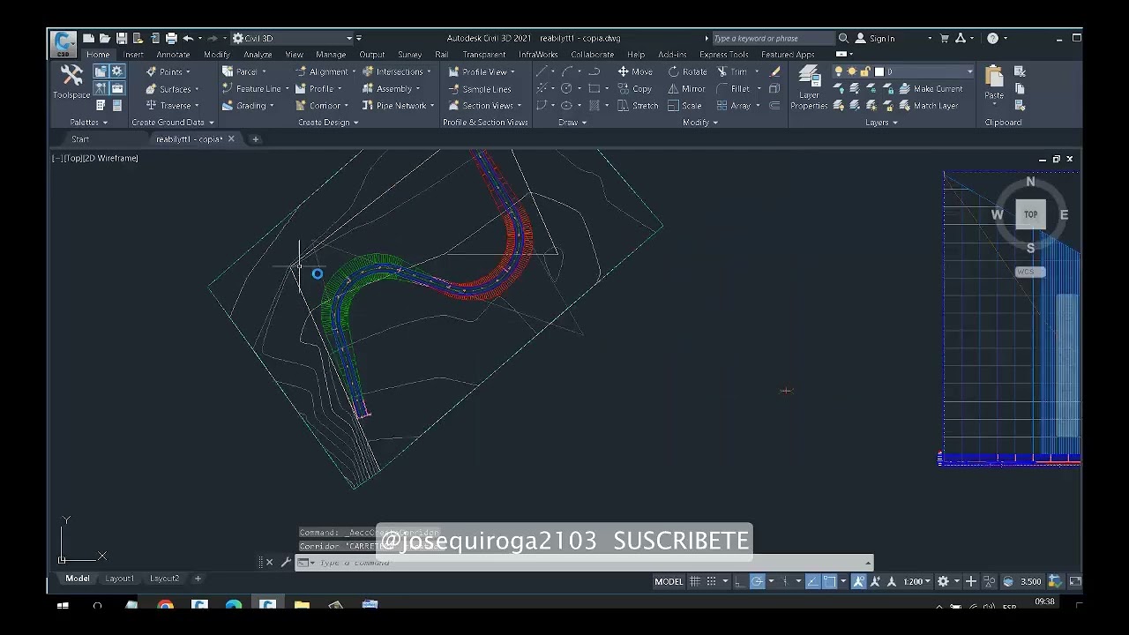Viewport: 1129px width, 635px height.
Task: Select the Stretch tool
Action: (637, 105)
